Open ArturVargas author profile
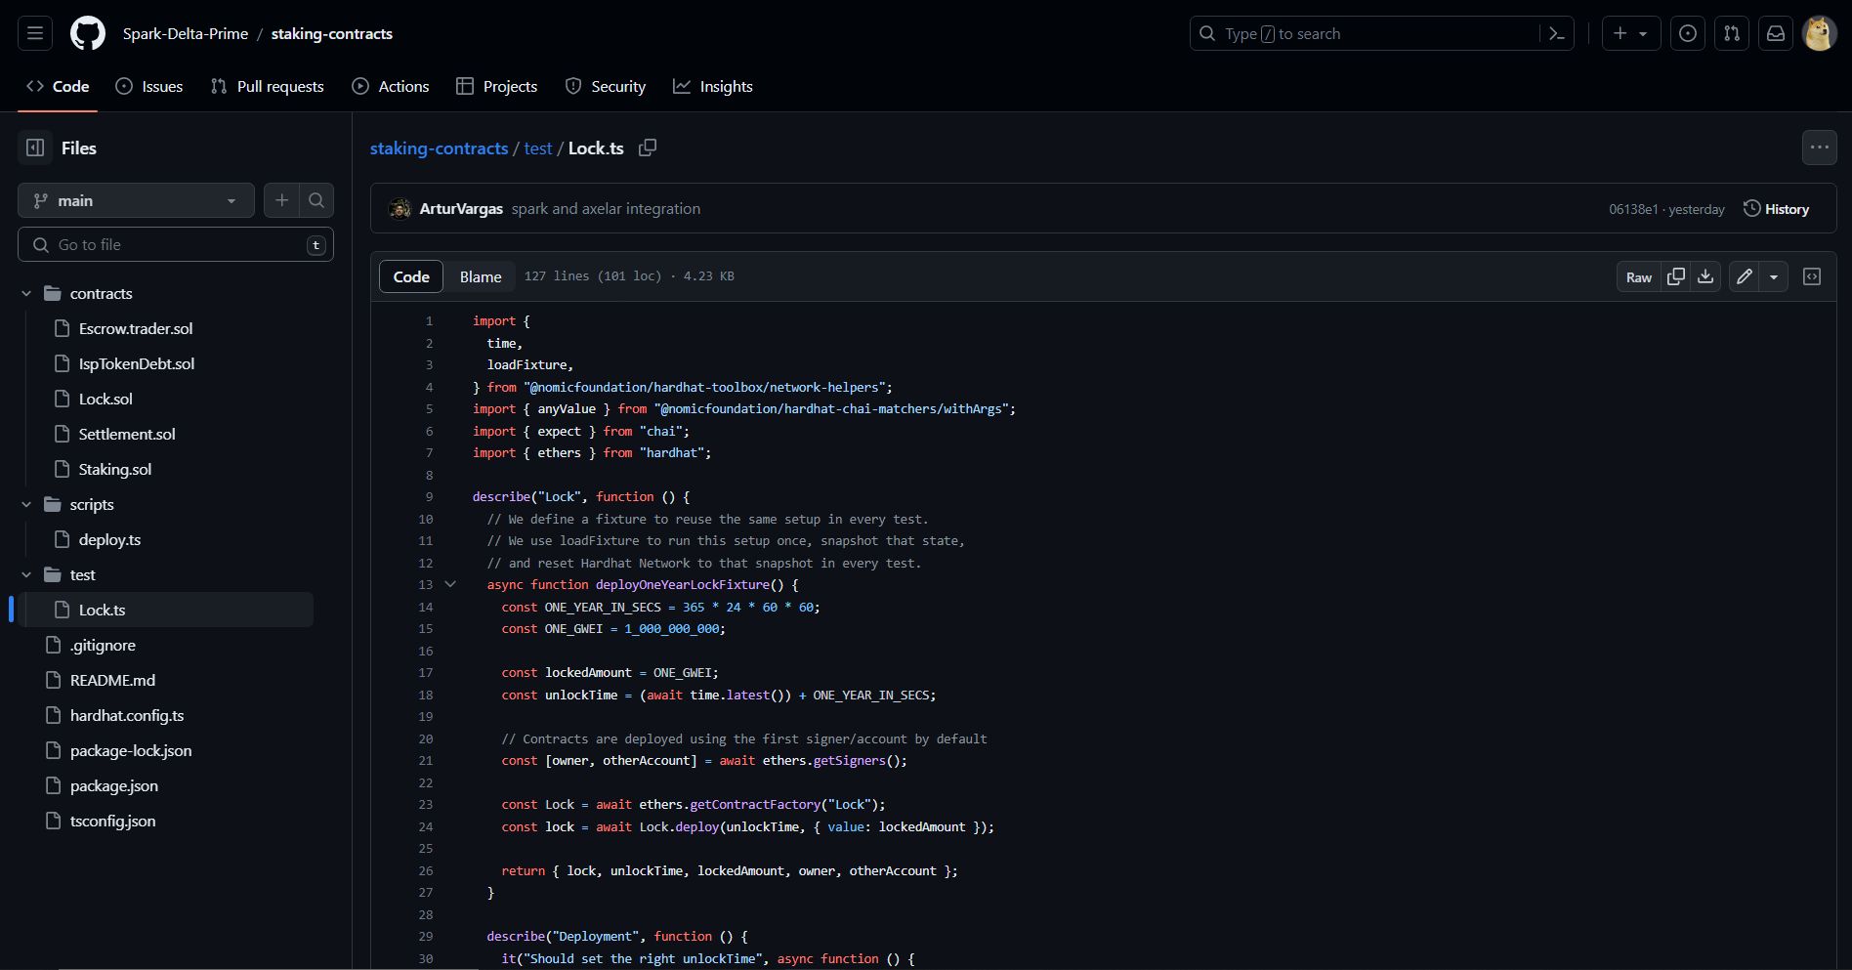Viewport: 1852px width, 970px height. 461,208
